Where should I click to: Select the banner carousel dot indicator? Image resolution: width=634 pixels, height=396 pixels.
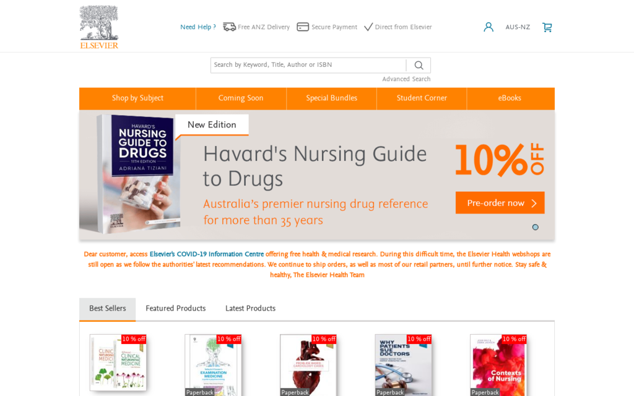click(x=536, y=227)
